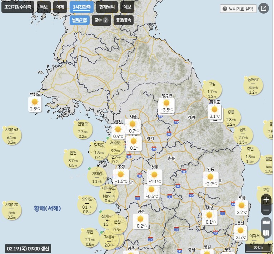Image resolution: width=274 pixels, height=254 pixels.
Task: Click the 백령도 sunny weather marker
Action: click(35, 104)
